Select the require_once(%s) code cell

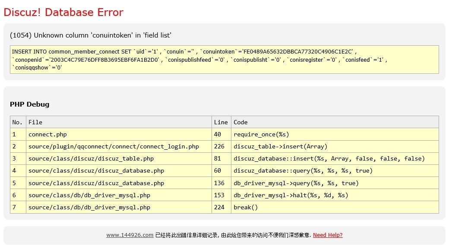[x=261, y=134]
